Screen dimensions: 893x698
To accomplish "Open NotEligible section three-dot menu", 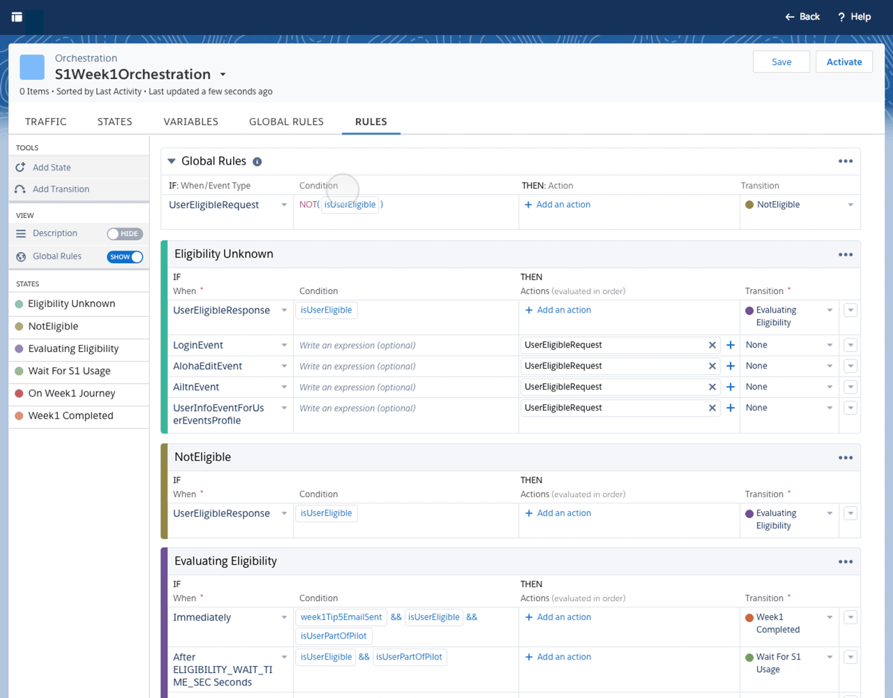I will click(846, 458).
